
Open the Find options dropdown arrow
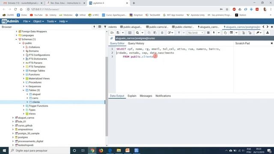pos(143,33)
